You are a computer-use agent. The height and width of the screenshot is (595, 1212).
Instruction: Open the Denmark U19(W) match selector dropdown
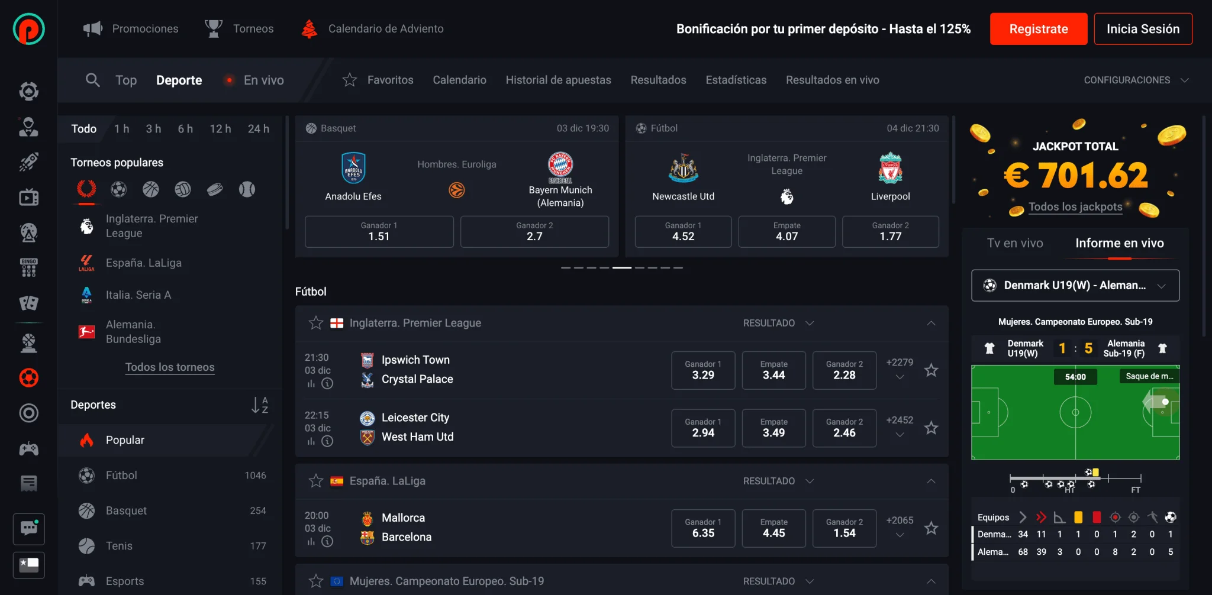1075,286
